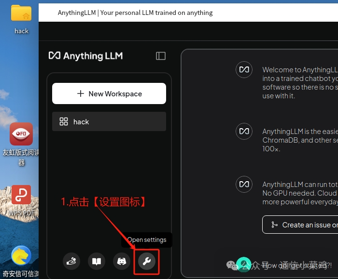Click avatar beside No GPU needed message
This screenshot has height=279, width=338.
[x=244, y=185]
